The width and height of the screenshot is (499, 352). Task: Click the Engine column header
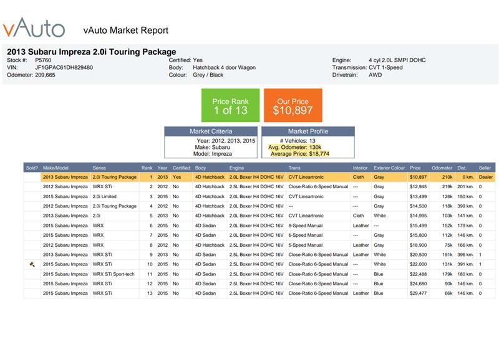click(236, 168)
